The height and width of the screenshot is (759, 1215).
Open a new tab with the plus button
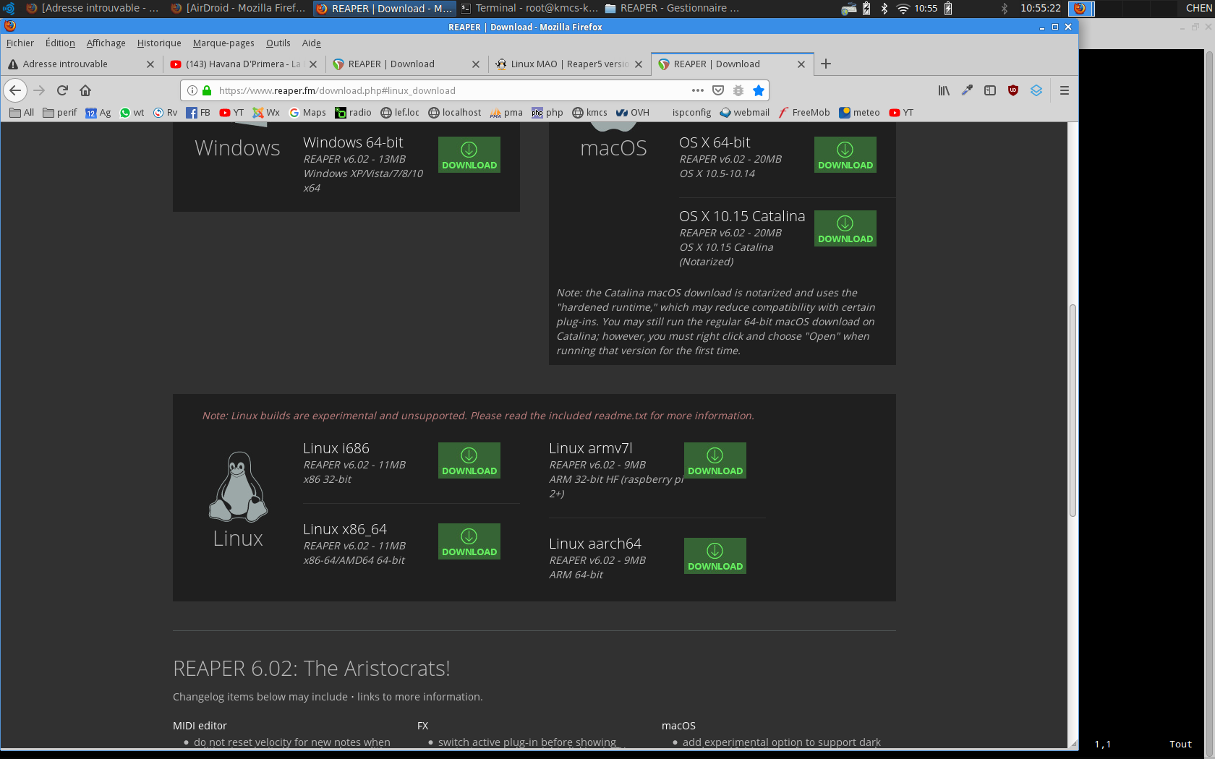[x=826, y=64]
